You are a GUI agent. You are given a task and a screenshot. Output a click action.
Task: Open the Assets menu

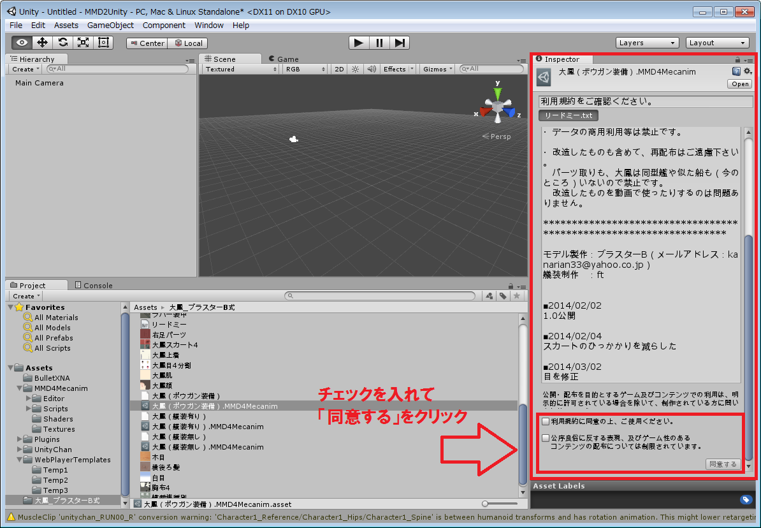click(x=66, y=26)
